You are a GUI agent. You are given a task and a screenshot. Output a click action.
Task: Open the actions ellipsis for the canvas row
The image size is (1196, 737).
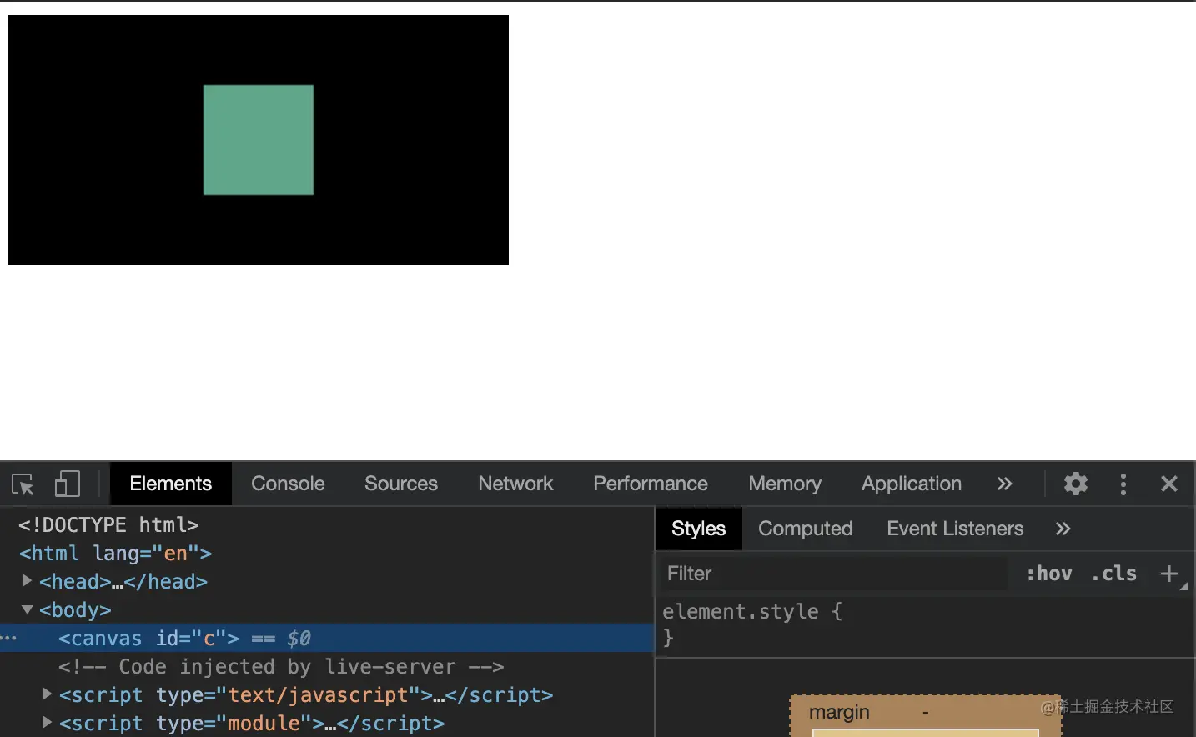pyautogui.click(x=9, y=639)
